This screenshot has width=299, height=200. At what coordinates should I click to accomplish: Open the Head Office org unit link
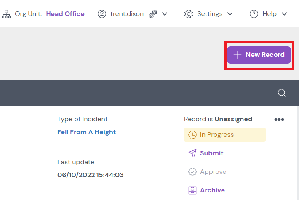(x=65, y=14)
